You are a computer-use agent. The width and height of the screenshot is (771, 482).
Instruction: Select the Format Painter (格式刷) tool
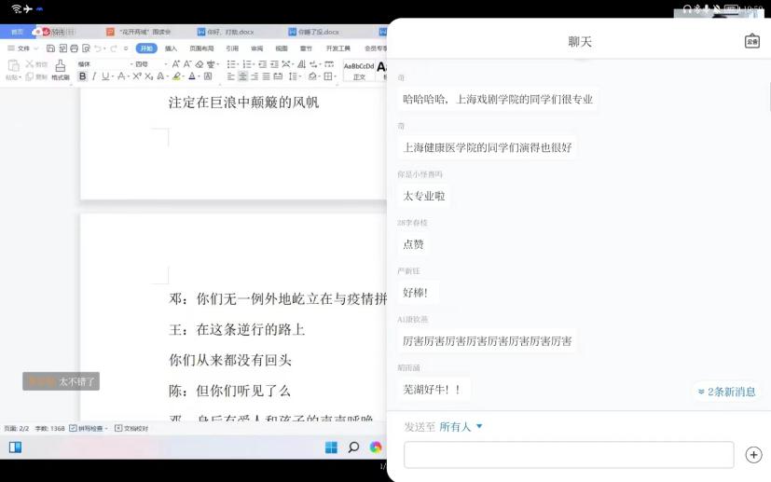[x=60, y=70]
